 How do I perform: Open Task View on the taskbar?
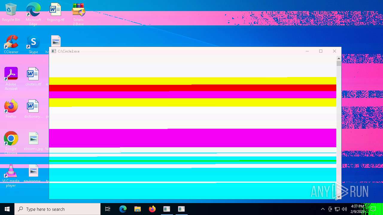(108, 209)
